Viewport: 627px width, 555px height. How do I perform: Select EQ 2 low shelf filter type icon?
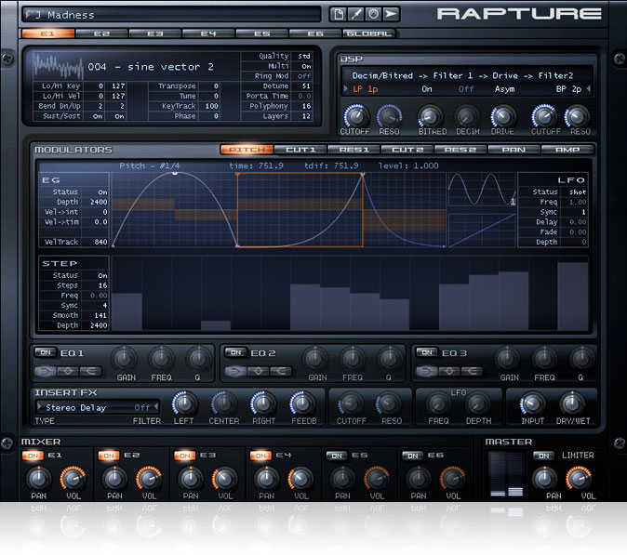tap(235, 371)
